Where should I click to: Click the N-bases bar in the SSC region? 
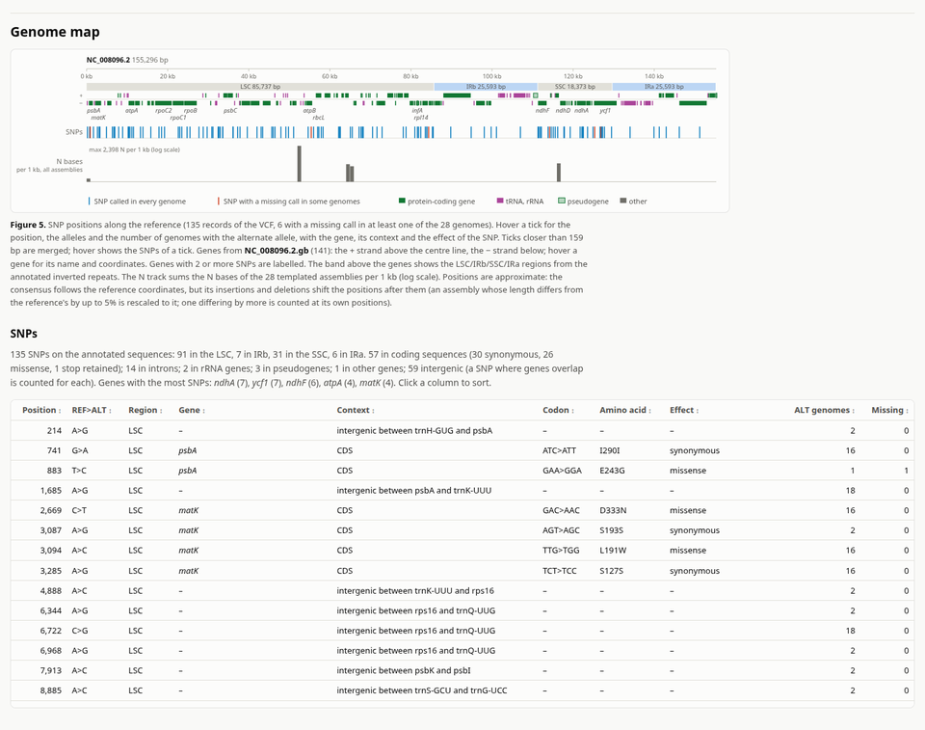[x=559, y=173]
